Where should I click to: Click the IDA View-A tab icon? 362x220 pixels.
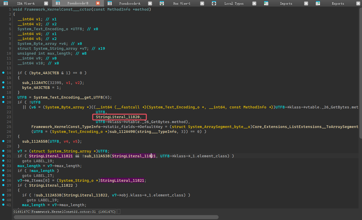(x=5, y=3)
